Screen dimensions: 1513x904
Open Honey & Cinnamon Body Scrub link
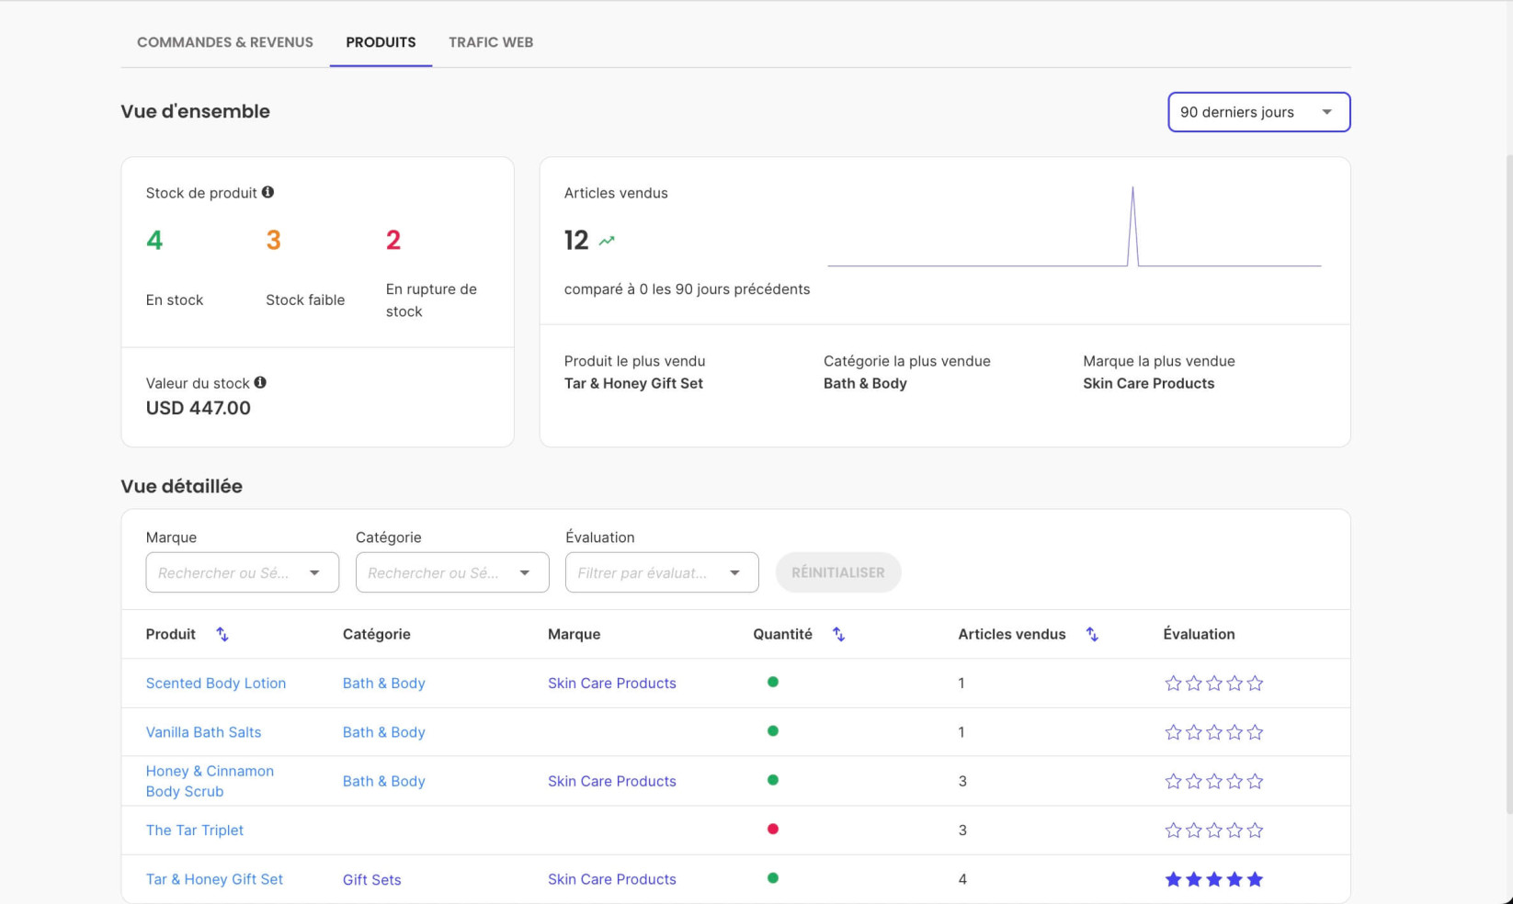210,781
